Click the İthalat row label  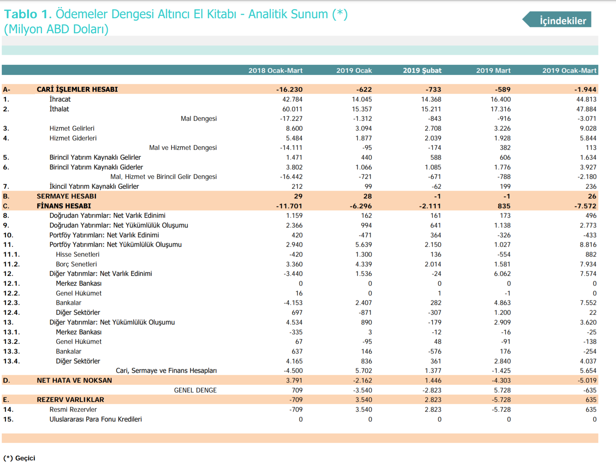click(59, 109)
